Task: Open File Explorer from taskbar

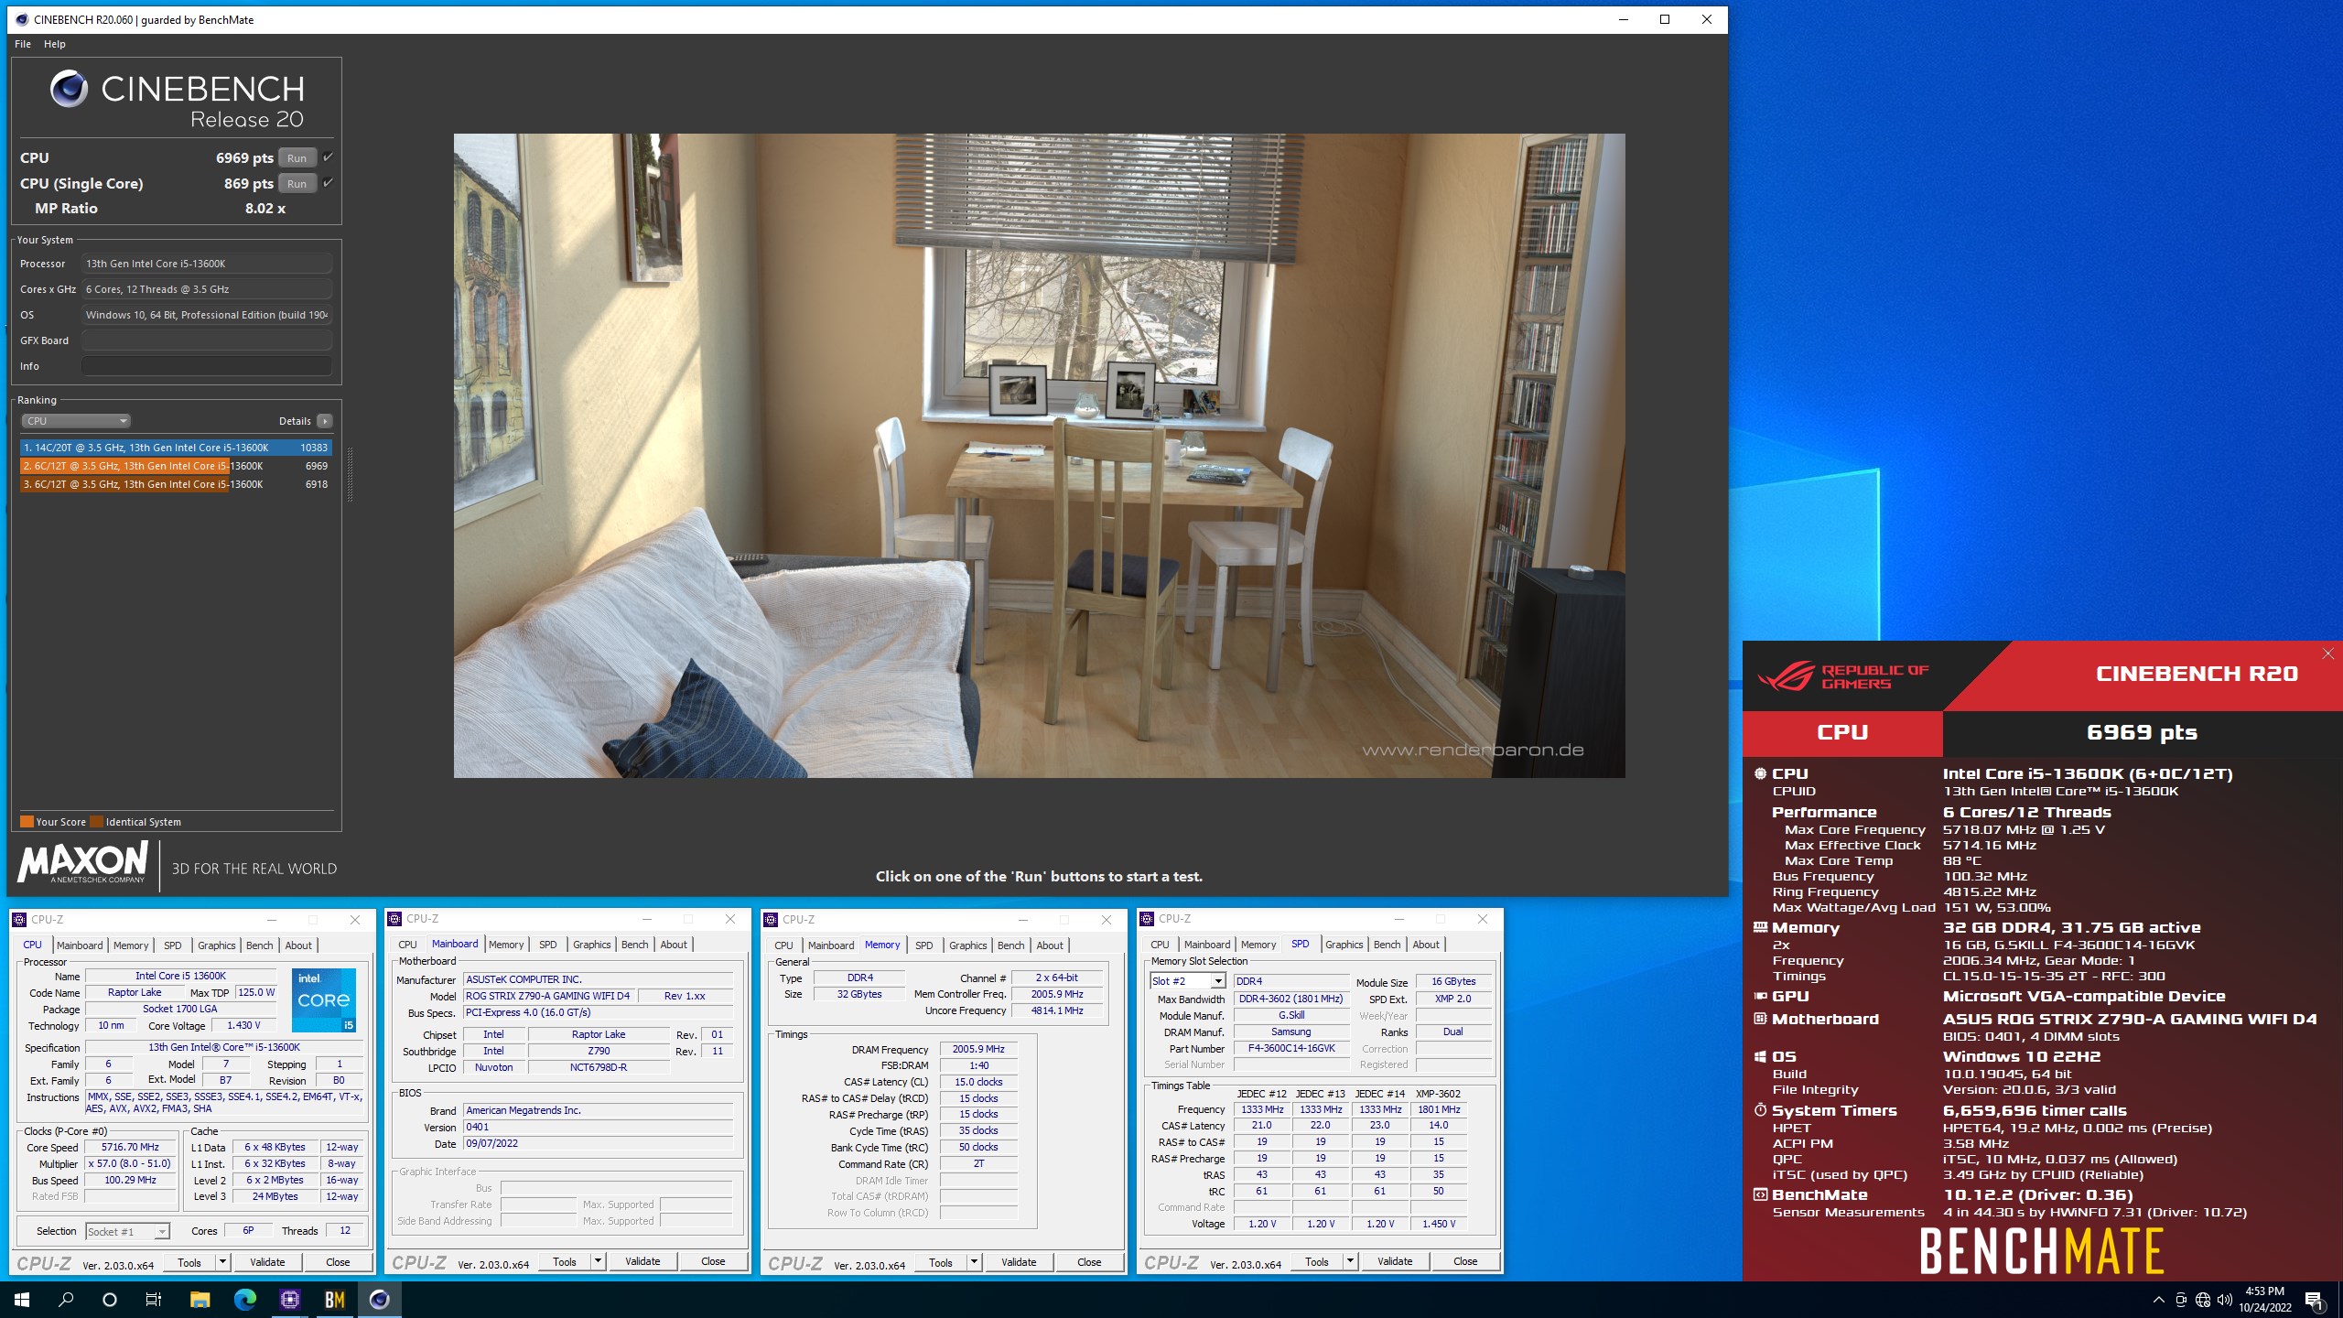Action: [200, 1300]
